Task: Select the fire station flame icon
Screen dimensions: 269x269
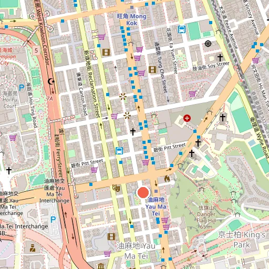Action: (167, 179)
